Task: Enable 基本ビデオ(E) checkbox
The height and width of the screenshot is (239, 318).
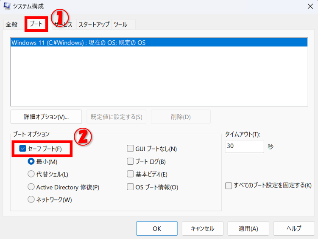Action: (x=130, y=174)
